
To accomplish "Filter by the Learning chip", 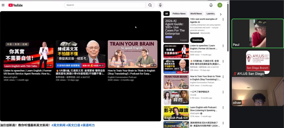I will [211, 14].
